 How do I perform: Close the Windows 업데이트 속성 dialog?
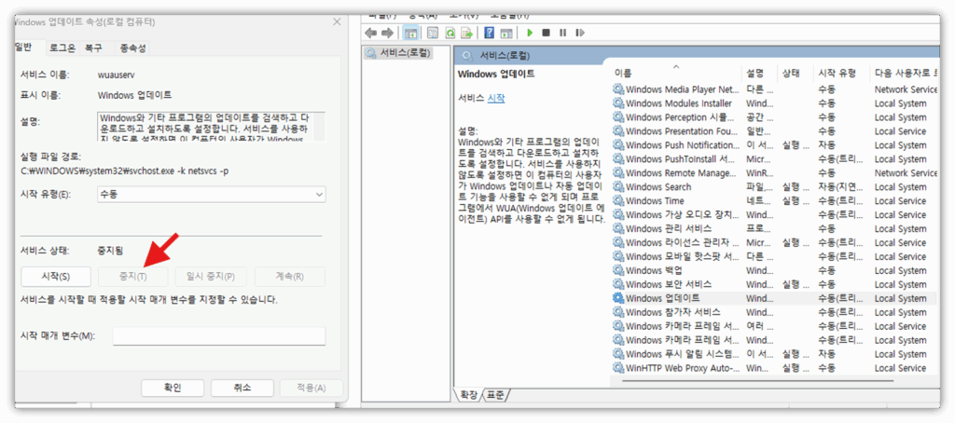click(337, 22)
